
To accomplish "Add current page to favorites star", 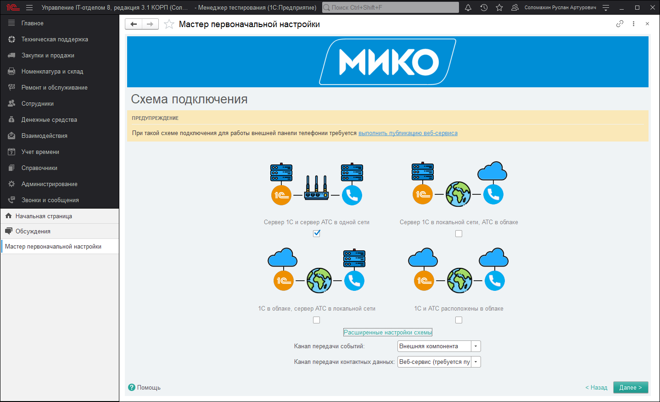I will tap(169, 24).
